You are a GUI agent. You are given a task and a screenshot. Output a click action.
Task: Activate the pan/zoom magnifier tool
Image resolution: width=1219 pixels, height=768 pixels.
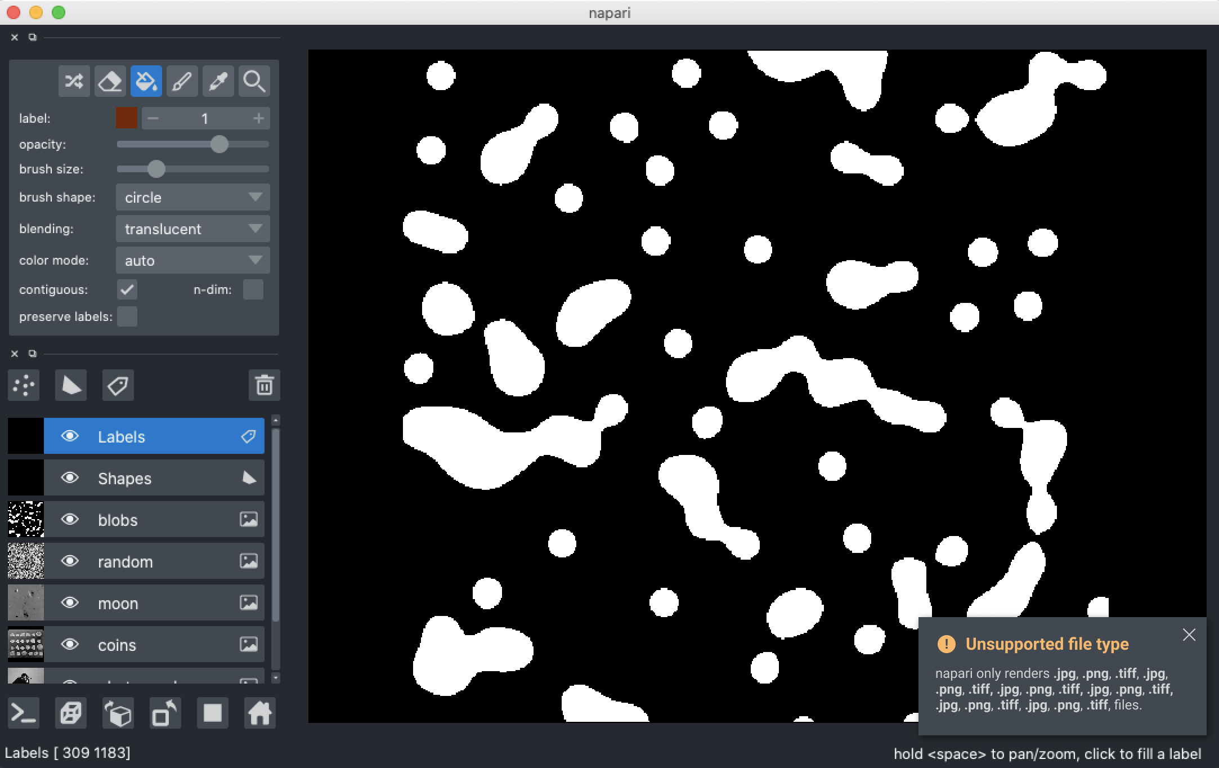pos(254,82)
